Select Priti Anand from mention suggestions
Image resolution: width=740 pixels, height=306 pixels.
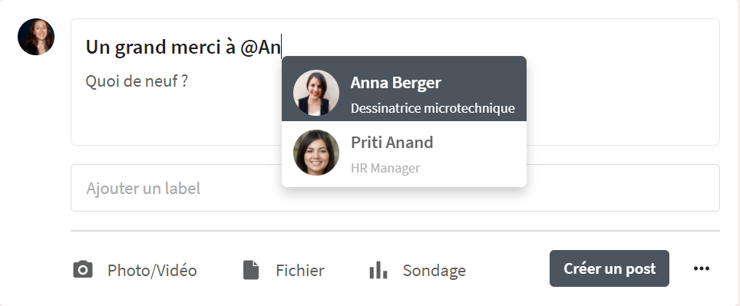pos(404,154)
